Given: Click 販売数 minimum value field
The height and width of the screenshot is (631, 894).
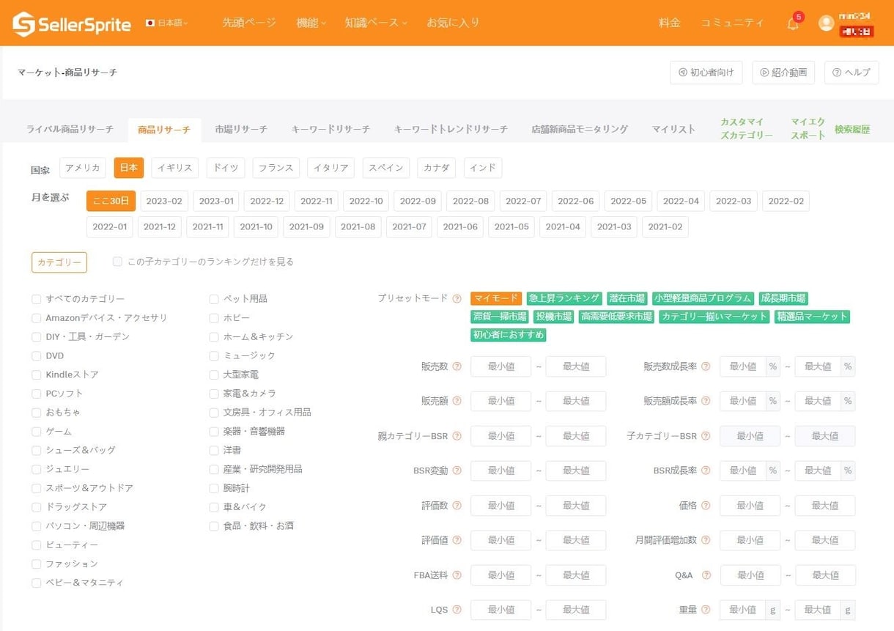Looking at the screenshot, I should coord(500,366).
